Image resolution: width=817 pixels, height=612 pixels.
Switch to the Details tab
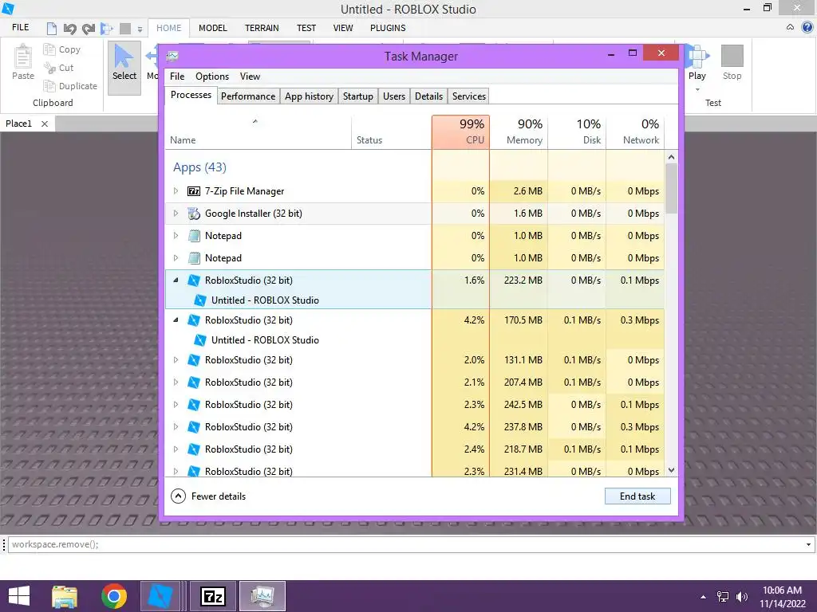[428, 96]
